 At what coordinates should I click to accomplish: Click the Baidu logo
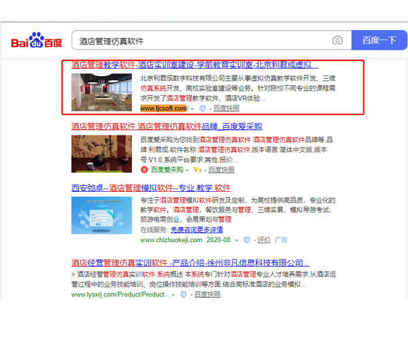coord(37,40)
